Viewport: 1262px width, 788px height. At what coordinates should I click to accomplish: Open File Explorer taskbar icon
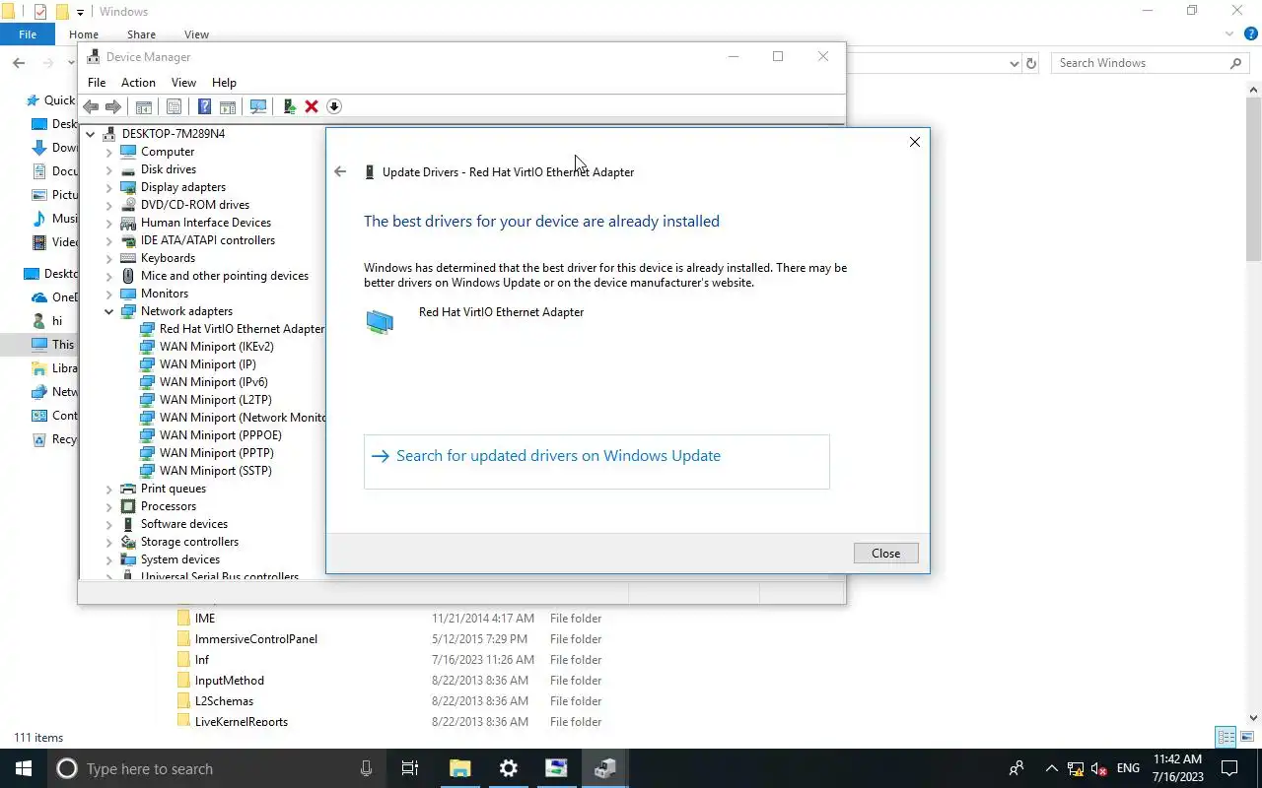pyautogui.click(x=459, y=768)
